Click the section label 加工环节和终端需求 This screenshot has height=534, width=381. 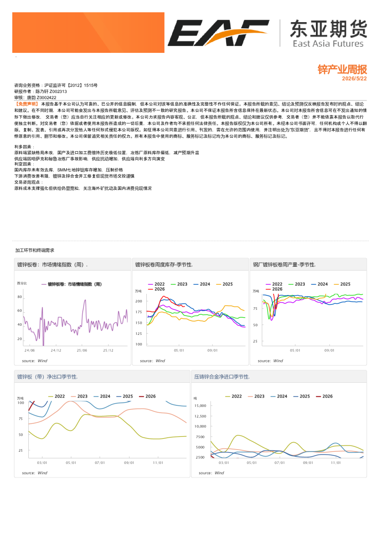[x=35, y=250]
